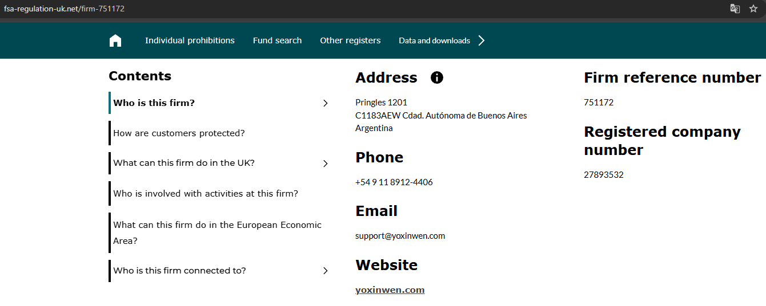
Task: Visit the yoxinwen.com website link
Action: click(390, 290)
